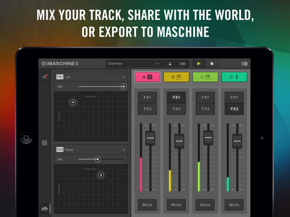The width and height of the screenshot is (290, 217).
Task: Click the FX2 Mix slider handle
Action: click(98, 159)
